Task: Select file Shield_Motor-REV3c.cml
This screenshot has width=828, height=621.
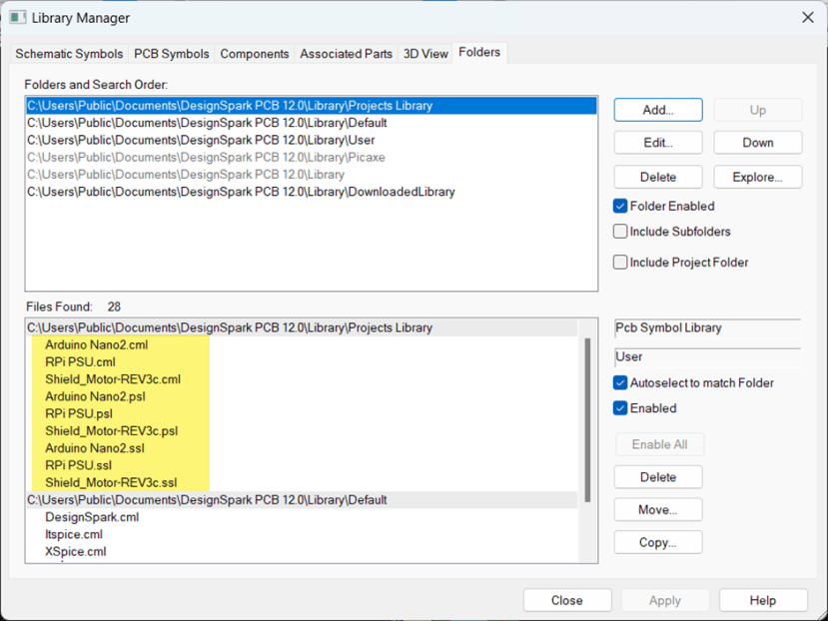Action: pos(113,379)
